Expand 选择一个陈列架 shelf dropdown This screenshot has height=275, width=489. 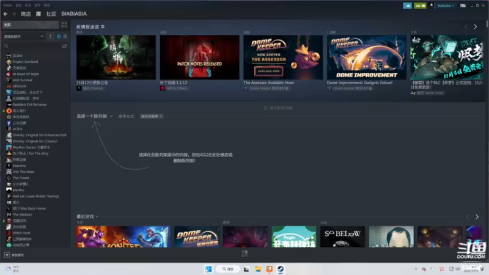click(x=95, y=116)
